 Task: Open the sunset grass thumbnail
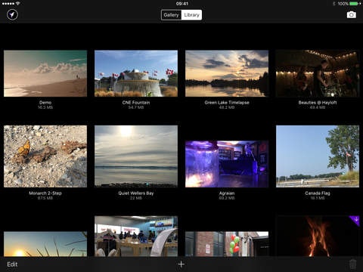(45, 244)
